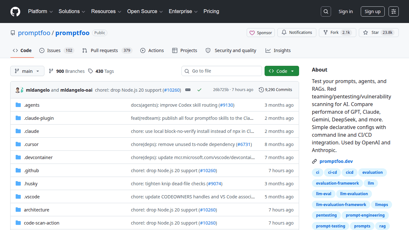Open commit hash 26b725b
This screenshot has width=409, height=230.
click(221, 90)
